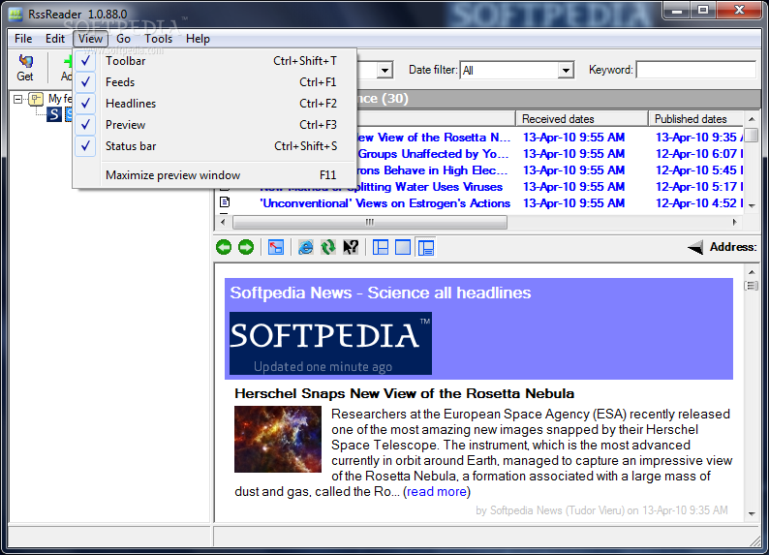Viewport: 769px width, 555px height.
Task: Open the Go menu
Action: pos(123,39)
